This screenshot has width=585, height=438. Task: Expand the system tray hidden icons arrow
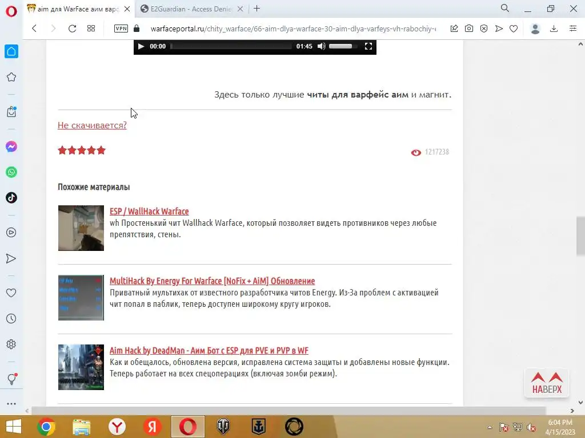tap(490, 427)
